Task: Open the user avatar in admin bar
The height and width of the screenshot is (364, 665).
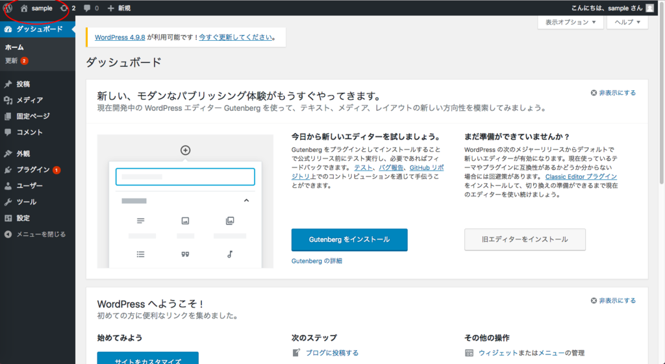Action: (649, 8)
